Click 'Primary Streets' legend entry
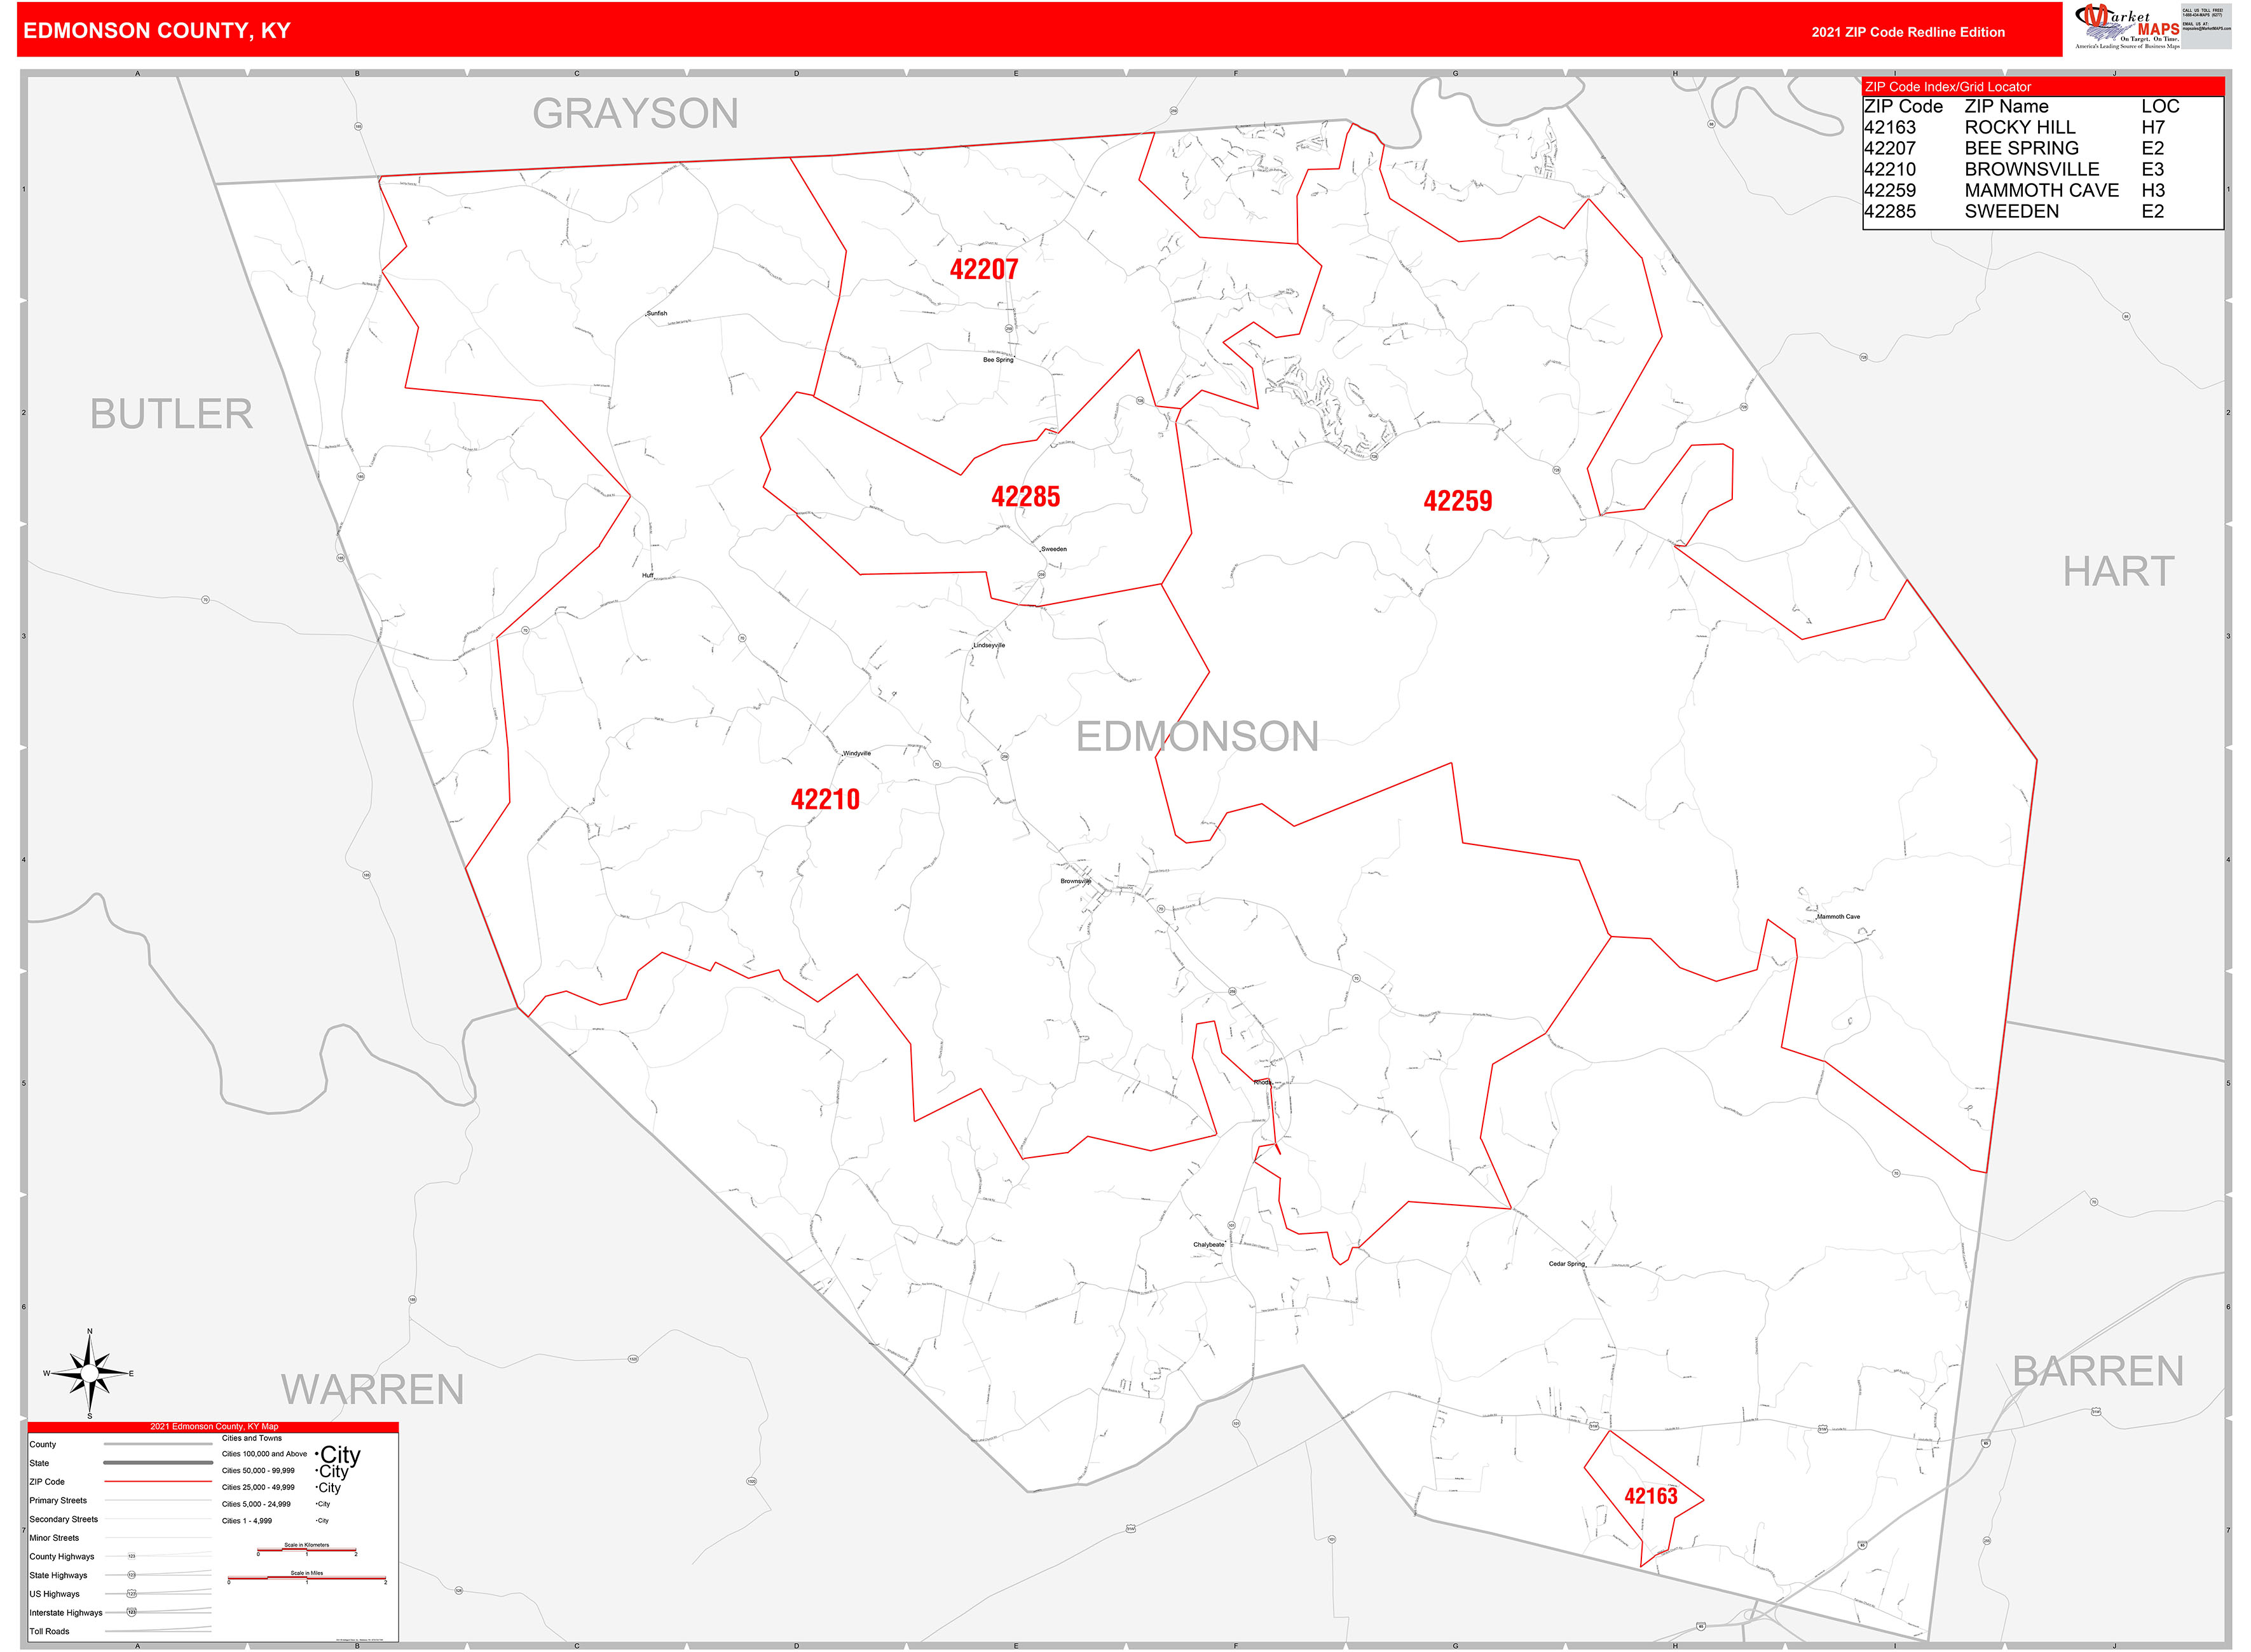2251x1652 pixels. pyautogui.click(x=58, y=1500)
